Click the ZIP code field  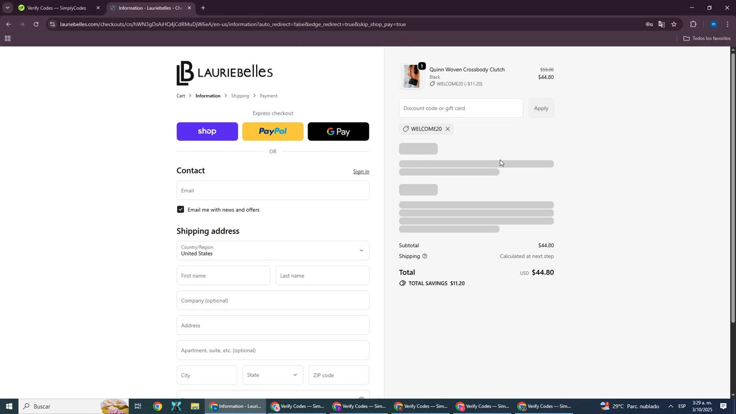click(339, 375)
